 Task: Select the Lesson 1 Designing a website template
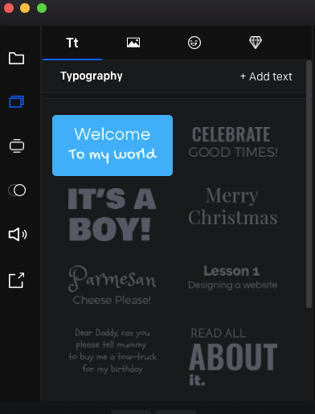(x=232, y=277)
